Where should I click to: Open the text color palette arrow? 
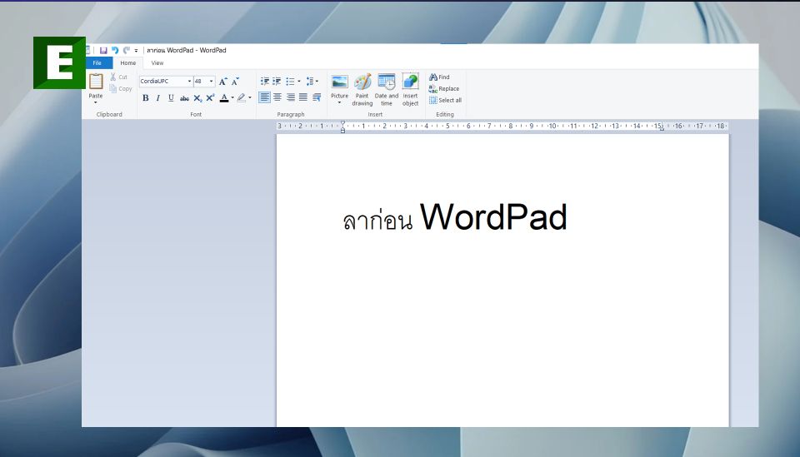coord(232,98)
